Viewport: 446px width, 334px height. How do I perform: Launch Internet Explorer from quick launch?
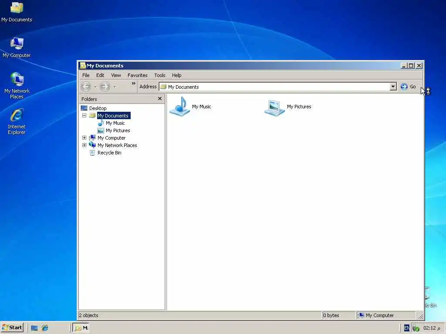[x=45, y=328]
